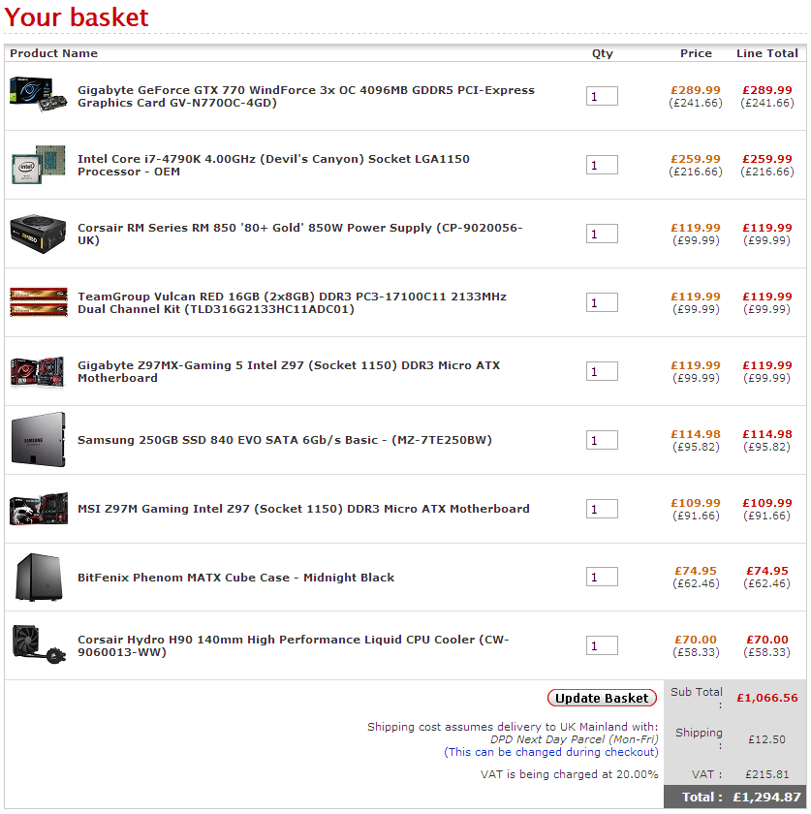Click the quantity field for Gigabyte Z97MX-Gaming 5
811x814 pixels.
(602, 371)
